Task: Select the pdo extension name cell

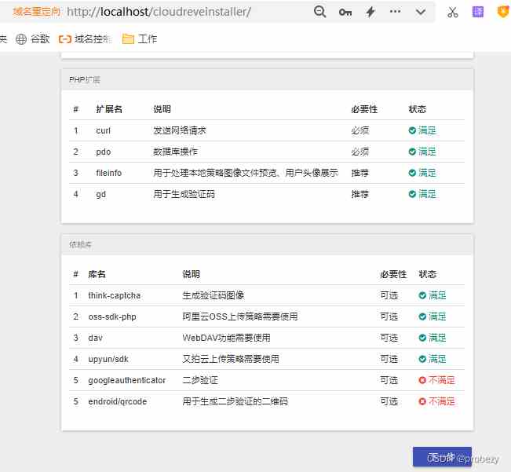Action: click(x=104, y=152)
